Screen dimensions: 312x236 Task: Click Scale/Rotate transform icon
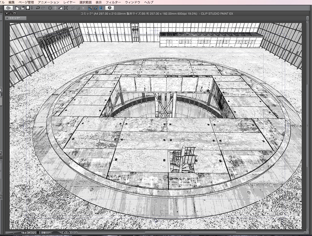pos(66,8)
